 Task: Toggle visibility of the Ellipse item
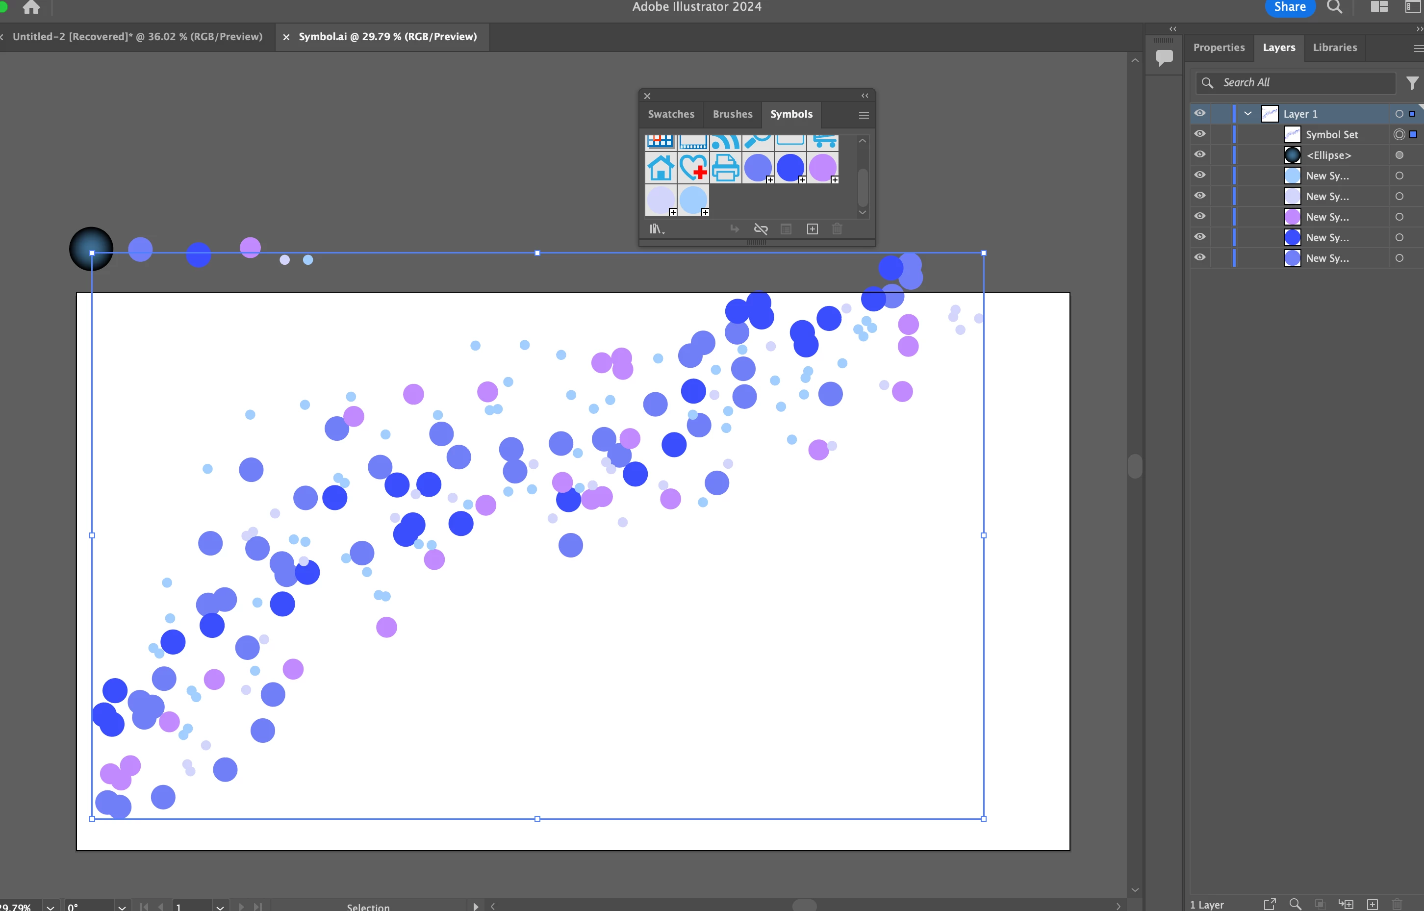(1200, 154)
